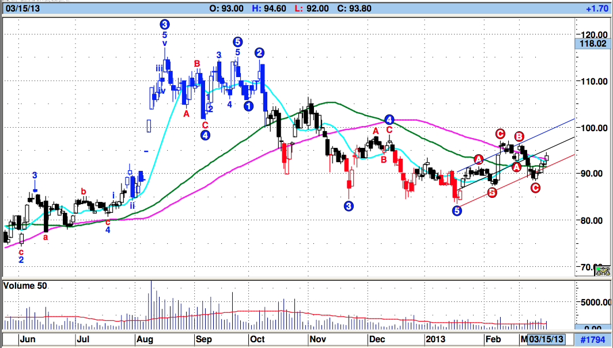Select red circled B below February low
613x348 pixels.
[492, 192]
